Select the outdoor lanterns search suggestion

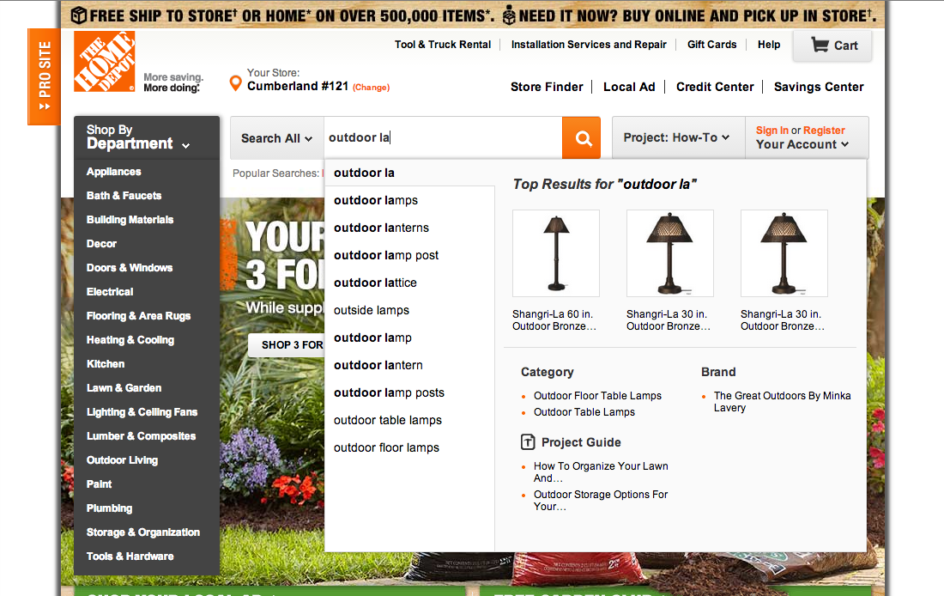click(x=381, y=227)
